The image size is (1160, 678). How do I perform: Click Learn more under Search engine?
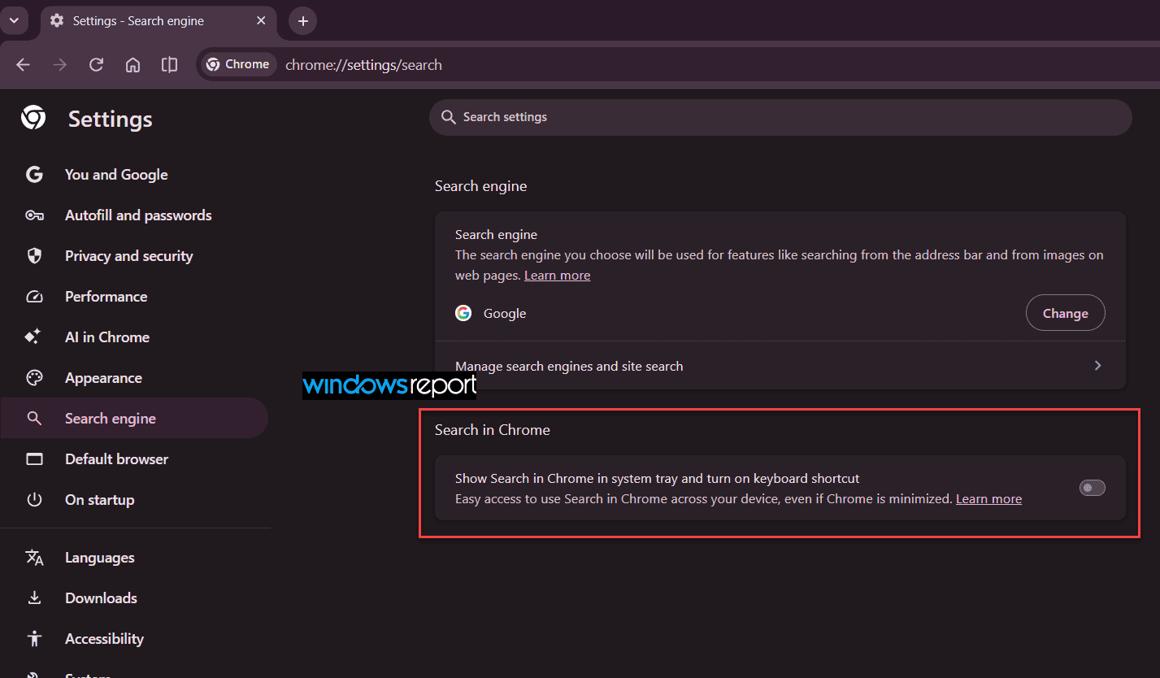pos(557,276)
